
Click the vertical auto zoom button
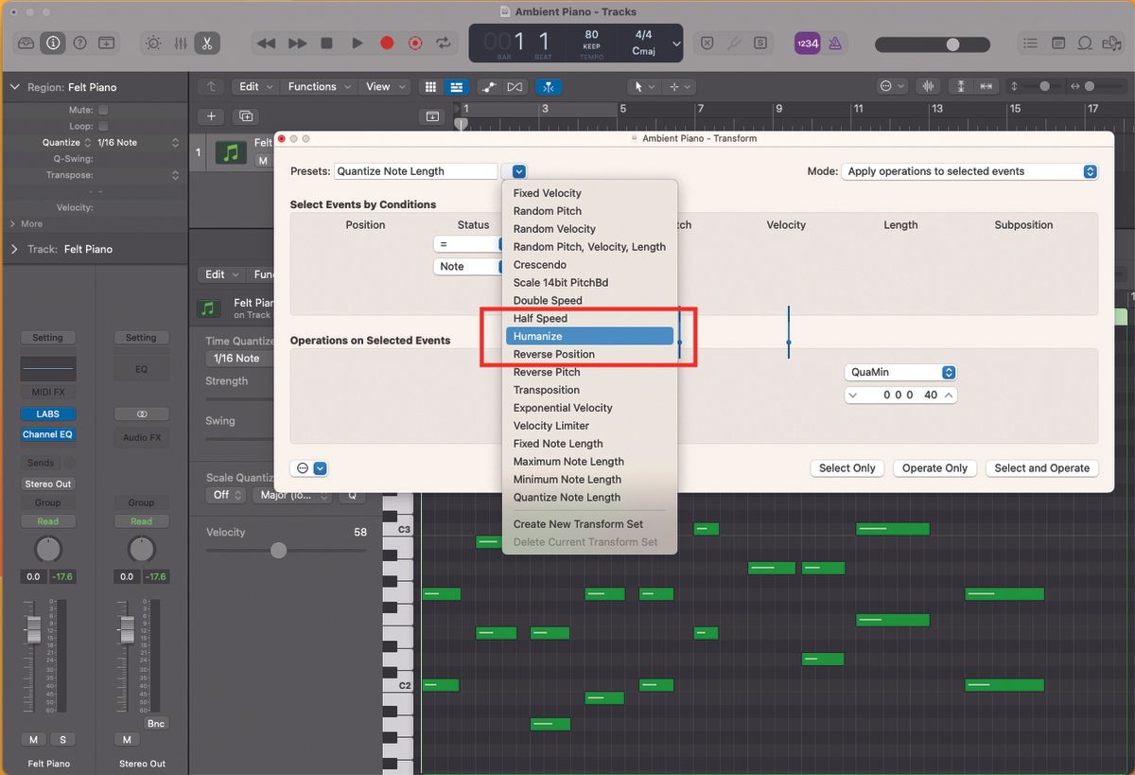click(x=961, y=86)
